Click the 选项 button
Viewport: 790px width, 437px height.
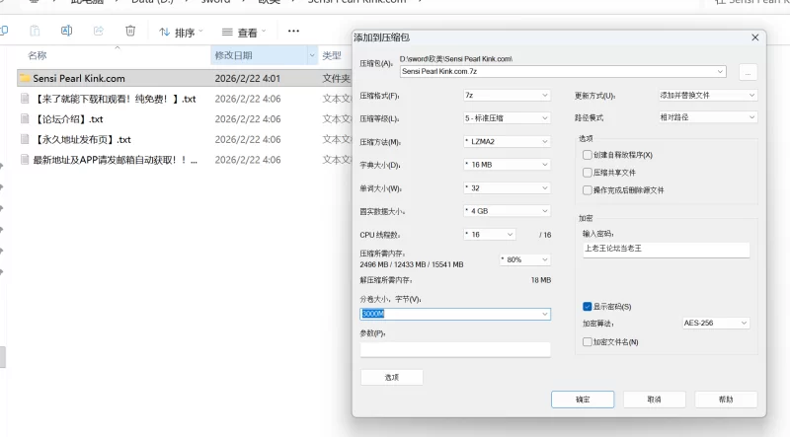click(391, 377)
